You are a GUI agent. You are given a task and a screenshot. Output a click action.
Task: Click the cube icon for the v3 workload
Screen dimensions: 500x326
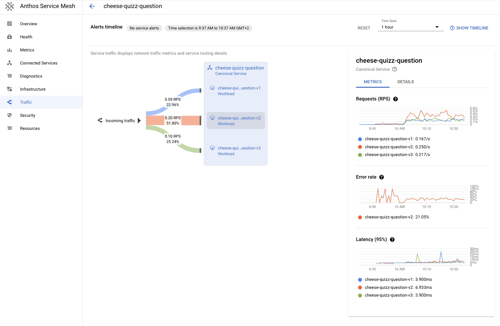coord(212,148)
